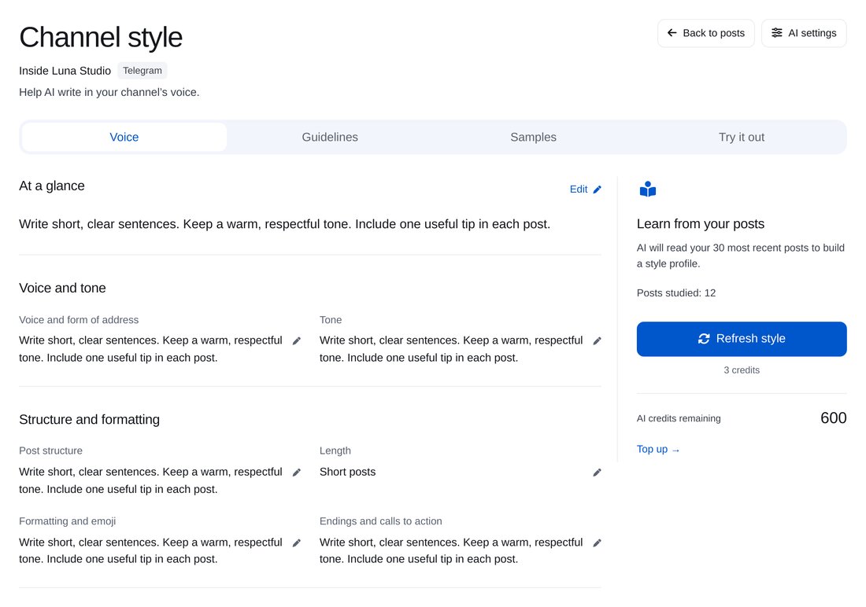This screenshot has height=607, width=866.
Task: Click the 30 most recent posts description
Action: pos(741,256)
